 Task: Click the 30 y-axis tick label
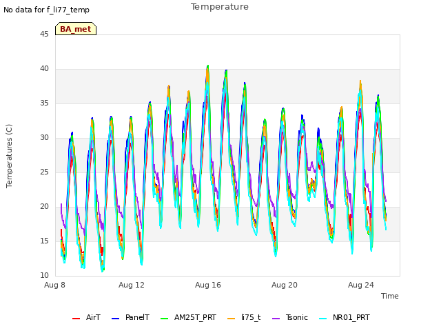tap(44, 138)
